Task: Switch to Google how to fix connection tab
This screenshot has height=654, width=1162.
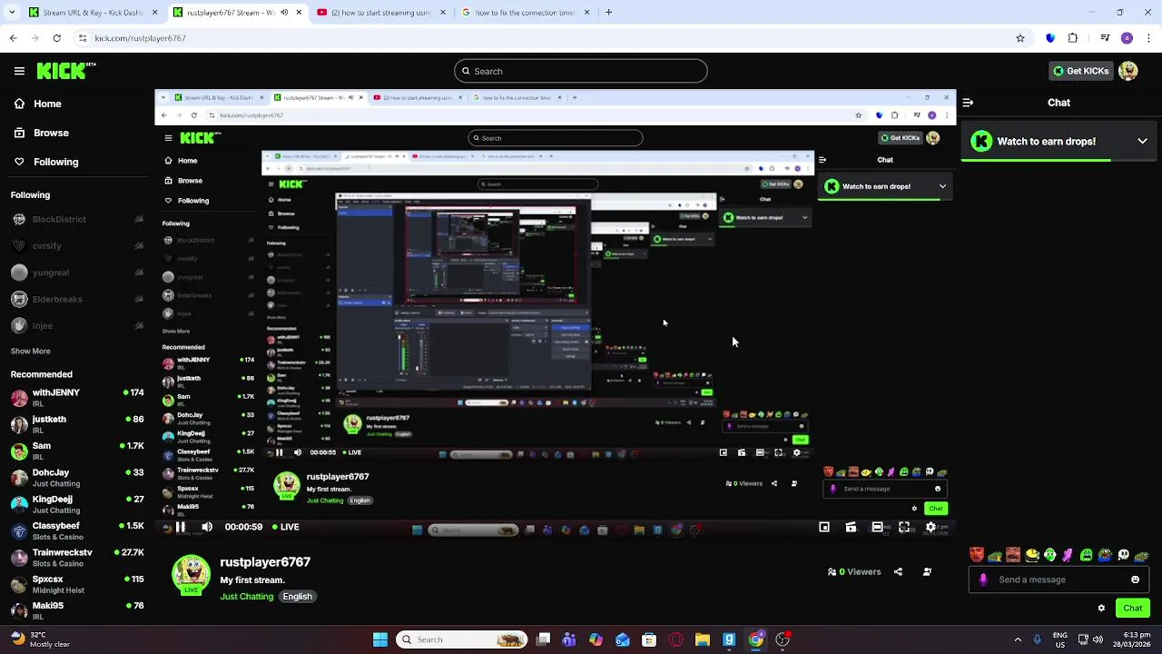Action: tap(524, 13)
